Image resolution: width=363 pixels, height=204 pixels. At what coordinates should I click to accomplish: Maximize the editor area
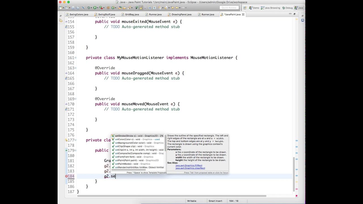tap(294, 14)
